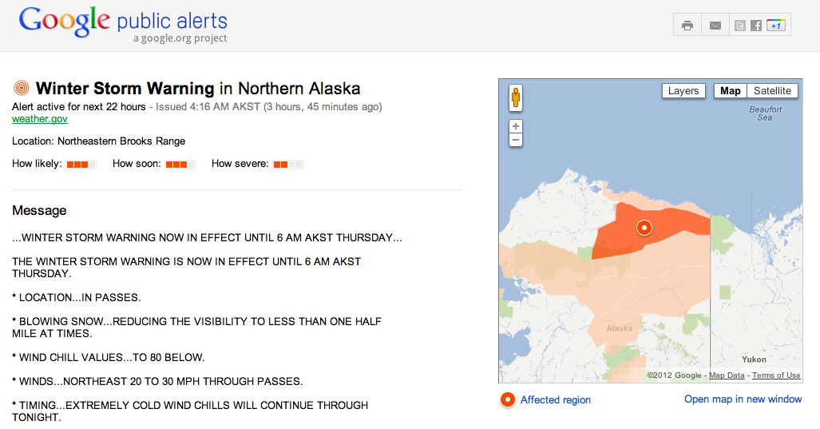Screen dimensions: 820x429
Task: Switch to Map view
Action: 730,91
